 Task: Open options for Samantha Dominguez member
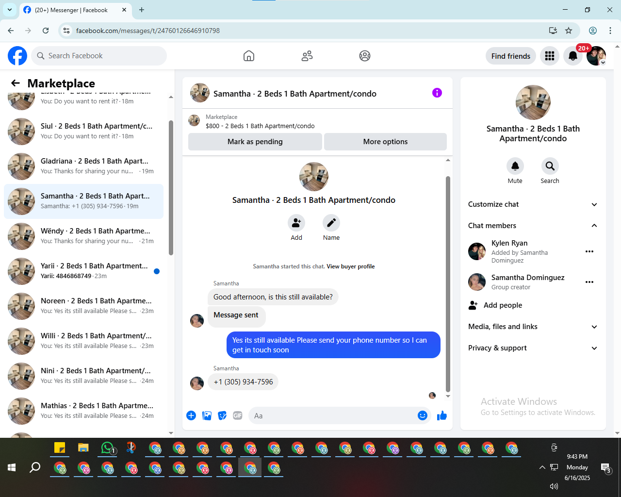[x=589, y=282]
